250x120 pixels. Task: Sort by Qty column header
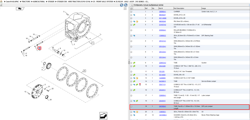click(x=153, y=8)
